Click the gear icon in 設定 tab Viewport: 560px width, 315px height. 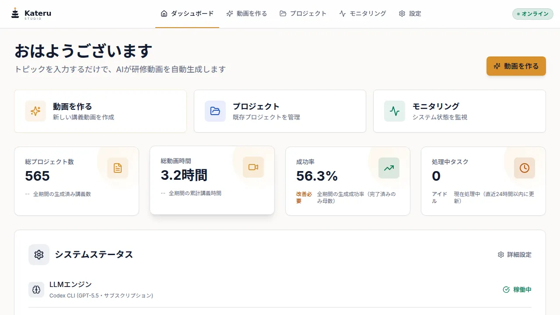pos(402,14)
